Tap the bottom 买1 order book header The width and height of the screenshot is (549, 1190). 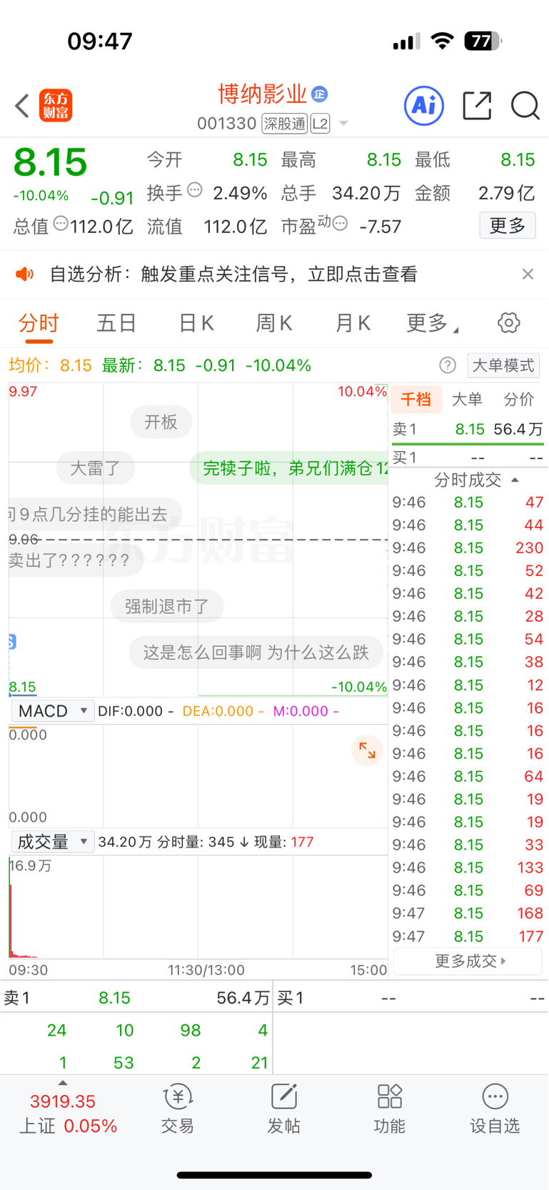411,998
